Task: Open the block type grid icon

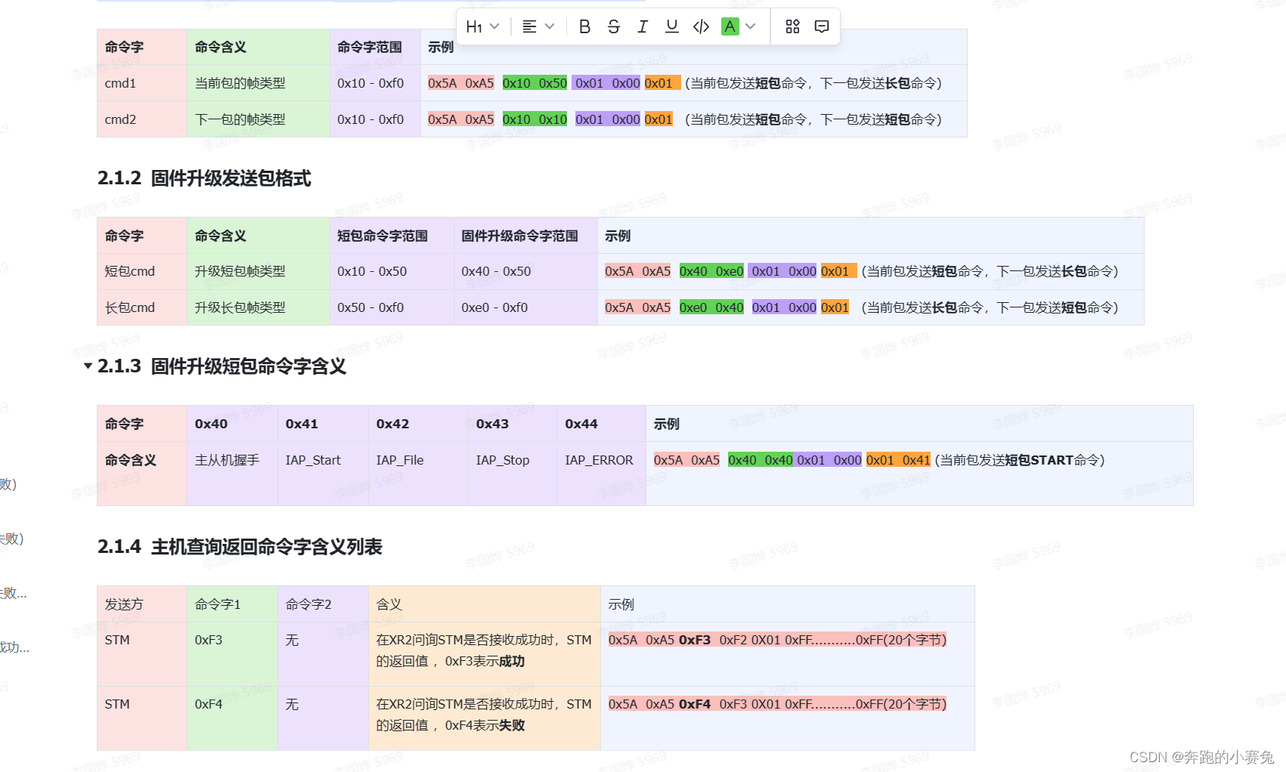Action: [x=792, y=26]
